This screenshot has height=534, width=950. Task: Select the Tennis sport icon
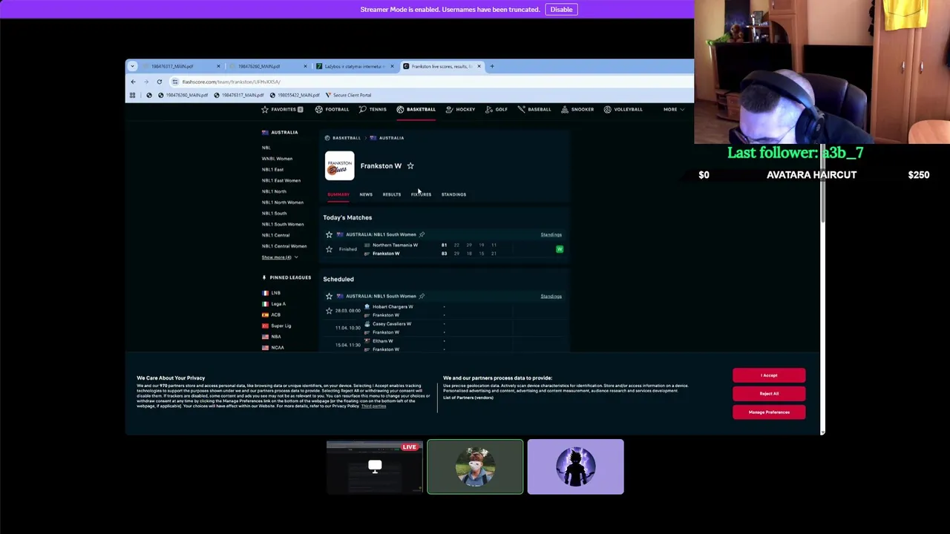(362, 109)
